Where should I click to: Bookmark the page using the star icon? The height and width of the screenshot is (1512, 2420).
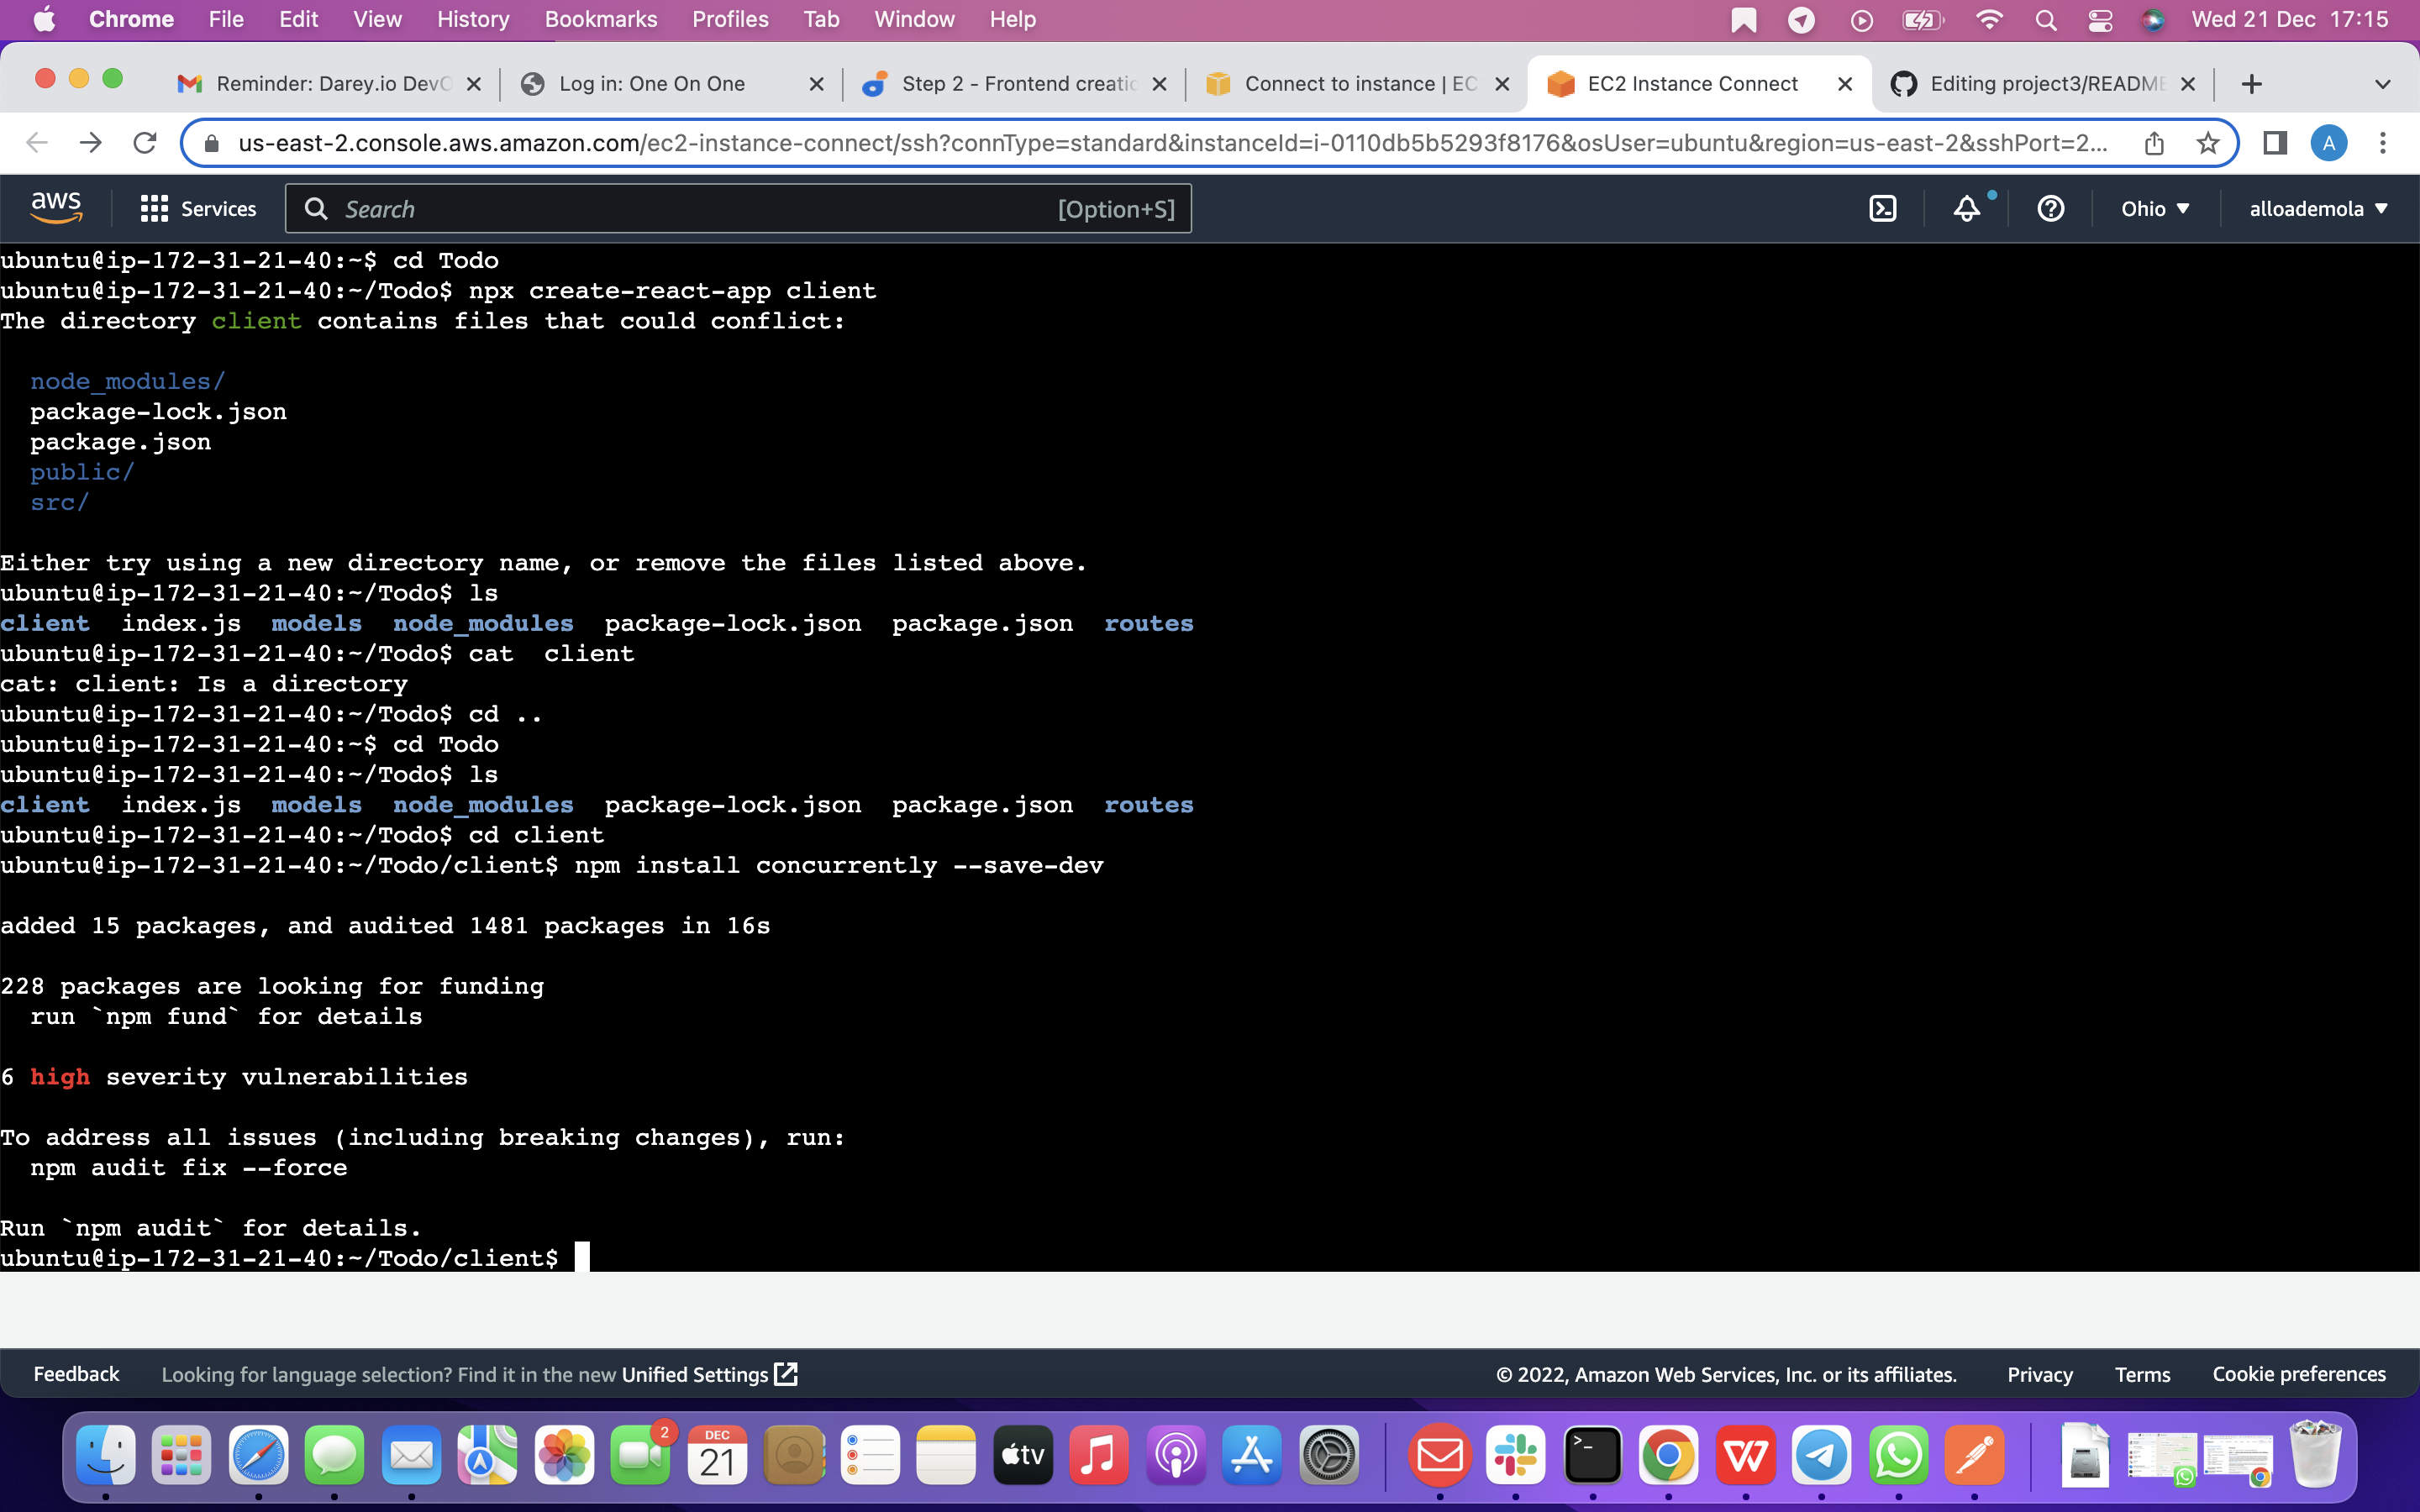click(2209, 143)
